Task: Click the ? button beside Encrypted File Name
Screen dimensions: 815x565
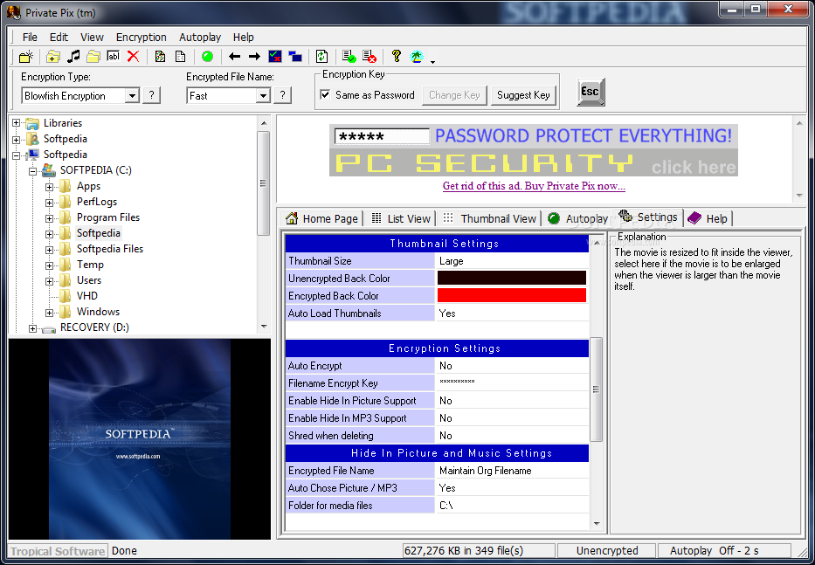Action: point(282,95)
